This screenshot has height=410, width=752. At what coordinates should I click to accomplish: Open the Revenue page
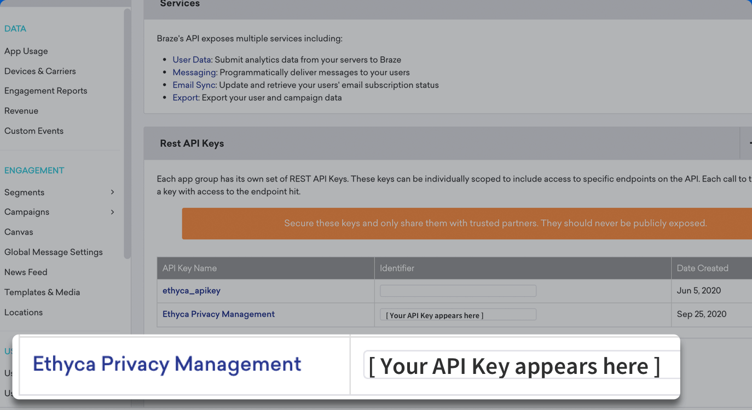pyautogui.click(x=21, y=111)
